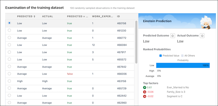Click red down-arrow icon for -0.02 factor
Image resolution: width=218 pixels, height=106 pixels.
[x=145, y=96]
